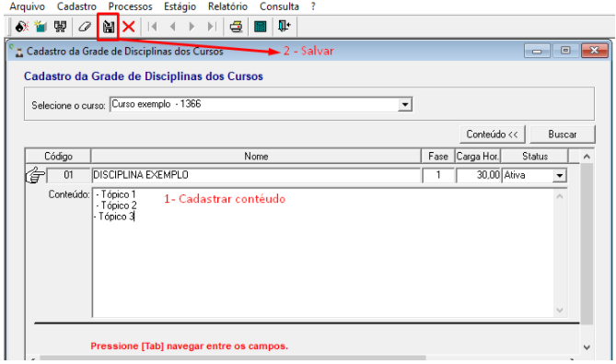Click the pointing hand row selector
This screenshot has height=364, width=616.
click(x=35, y=175)
